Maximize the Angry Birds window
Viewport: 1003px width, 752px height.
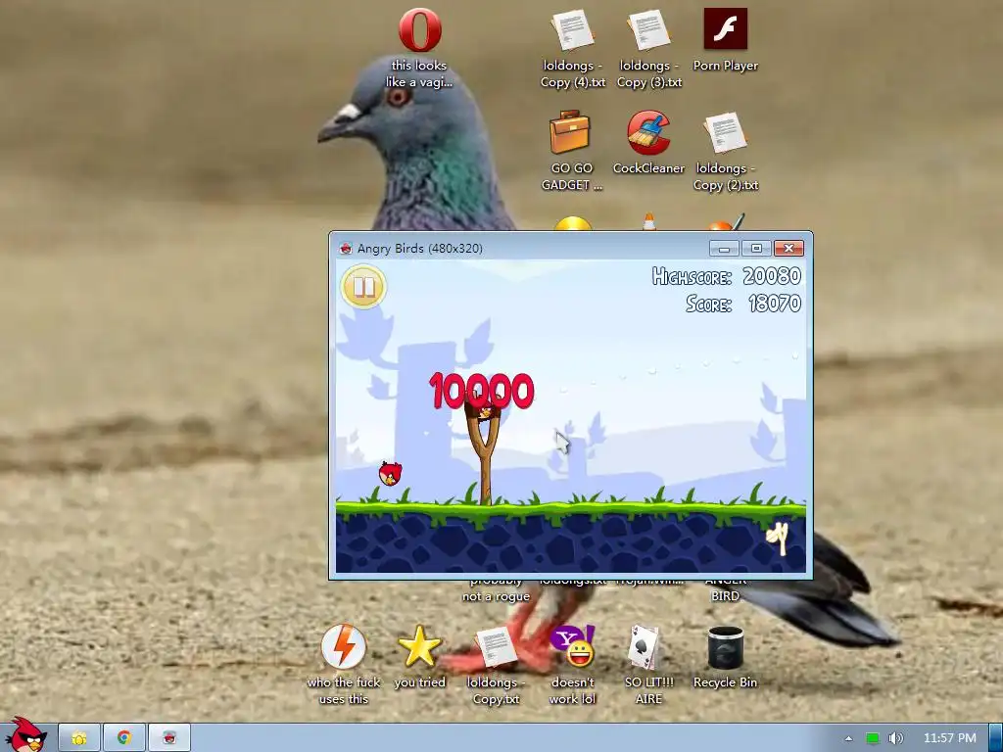pyautogui.click(x=757, y=248)
